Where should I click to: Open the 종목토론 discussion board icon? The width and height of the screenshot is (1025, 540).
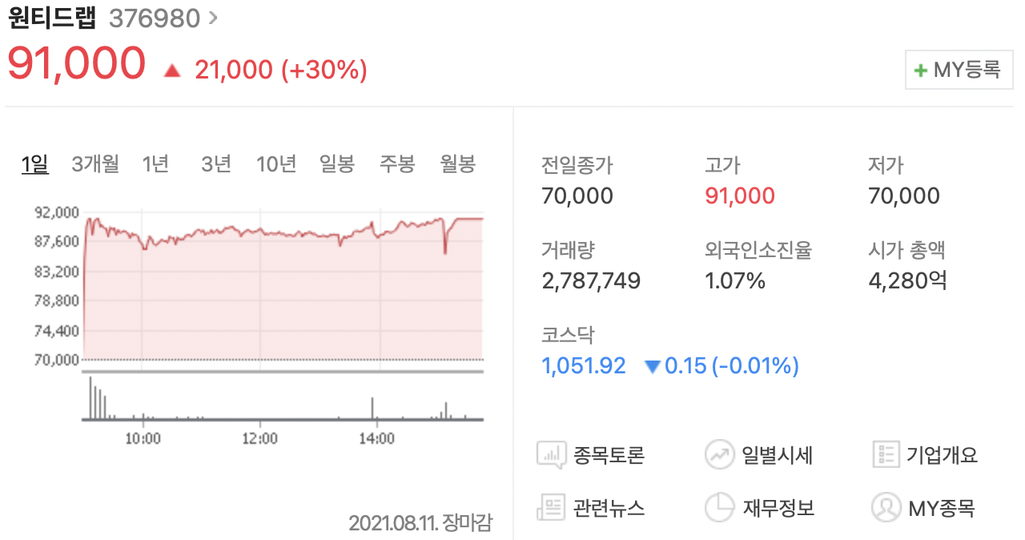coord(550,454)
